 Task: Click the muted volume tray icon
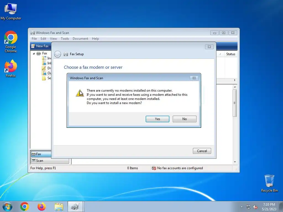point(255,207)
